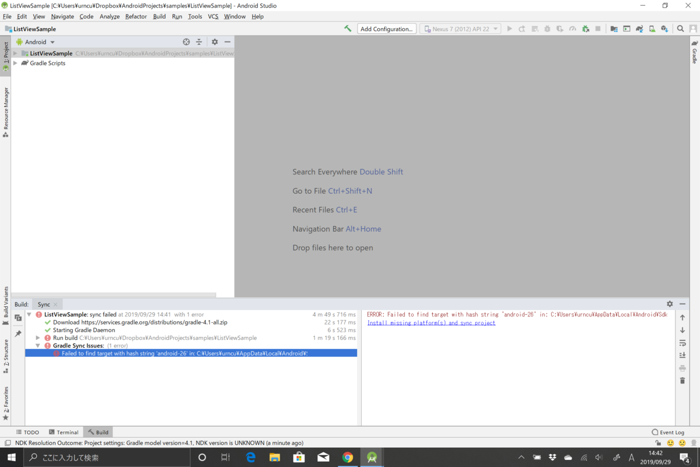Select the Starting Gradle Daemon row
Viewport: 700px width, 467px height.
tap(191, 330)
